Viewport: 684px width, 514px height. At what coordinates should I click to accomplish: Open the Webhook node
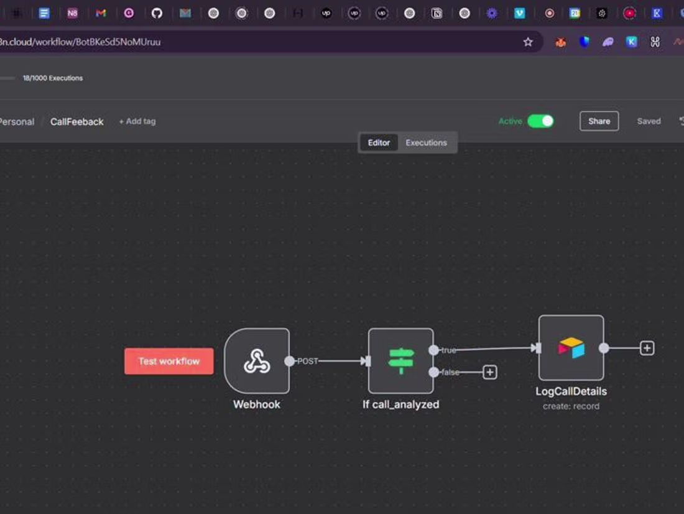[x=257, y=361]
